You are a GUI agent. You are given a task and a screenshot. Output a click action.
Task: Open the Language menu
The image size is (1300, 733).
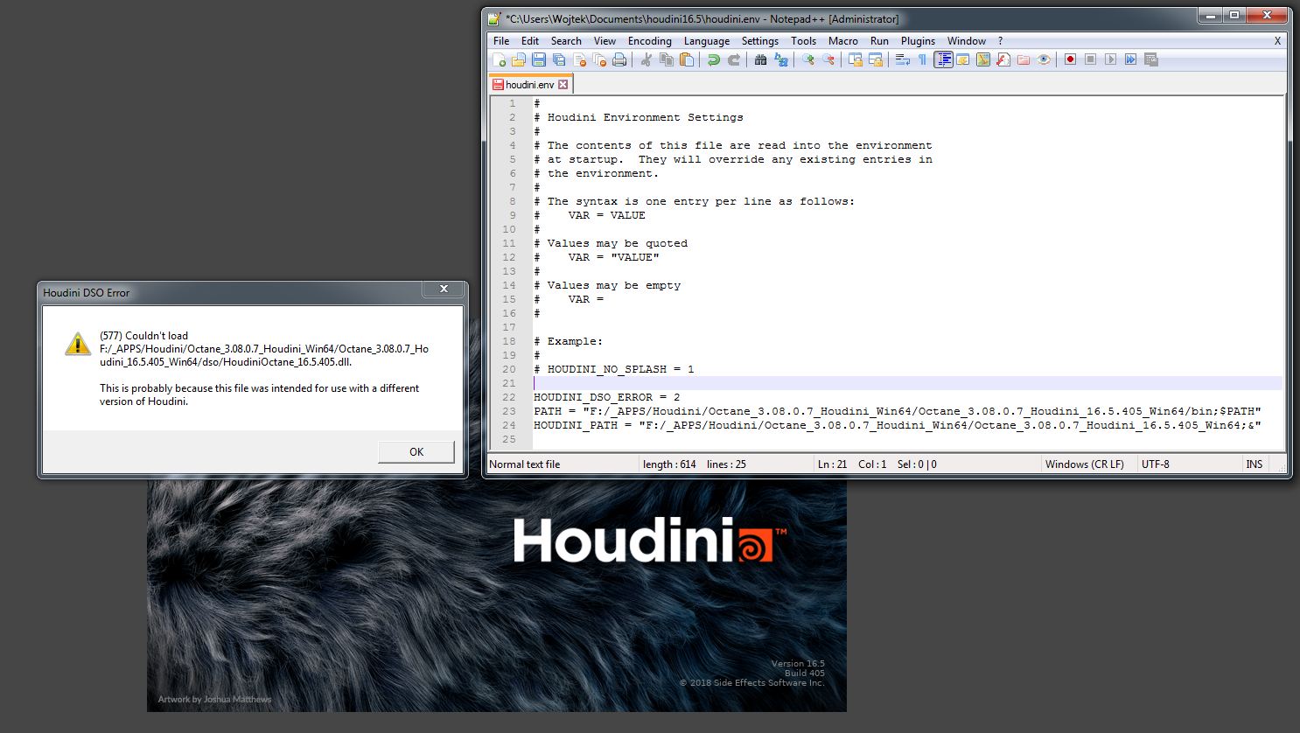pyautogui.click(x=707, y=41)
